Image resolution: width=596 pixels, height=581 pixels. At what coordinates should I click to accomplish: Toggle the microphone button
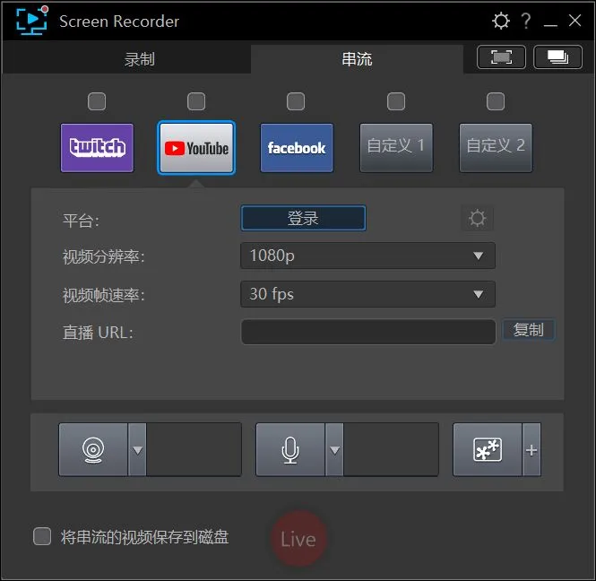(290, 449)
